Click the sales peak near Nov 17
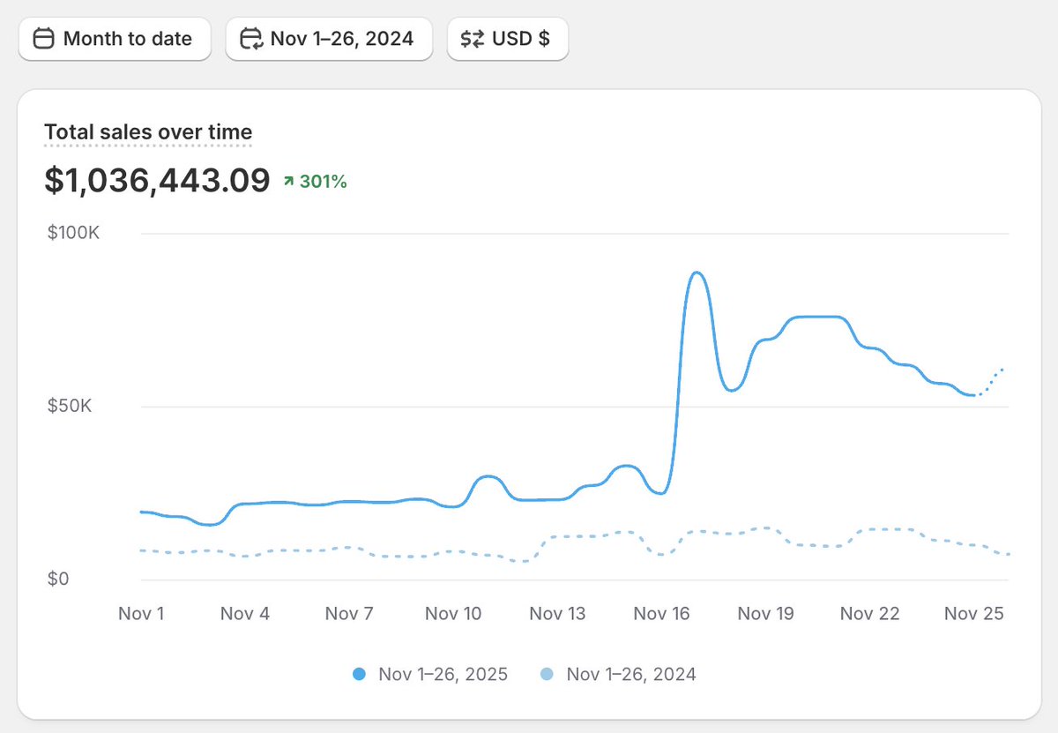Screen dimensions: 1058x733 click(x=697, y=273)
